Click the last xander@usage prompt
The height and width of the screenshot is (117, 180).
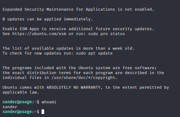17,112
